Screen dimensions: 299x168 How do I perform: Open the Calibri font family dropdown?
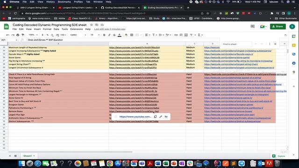(78, 35)
